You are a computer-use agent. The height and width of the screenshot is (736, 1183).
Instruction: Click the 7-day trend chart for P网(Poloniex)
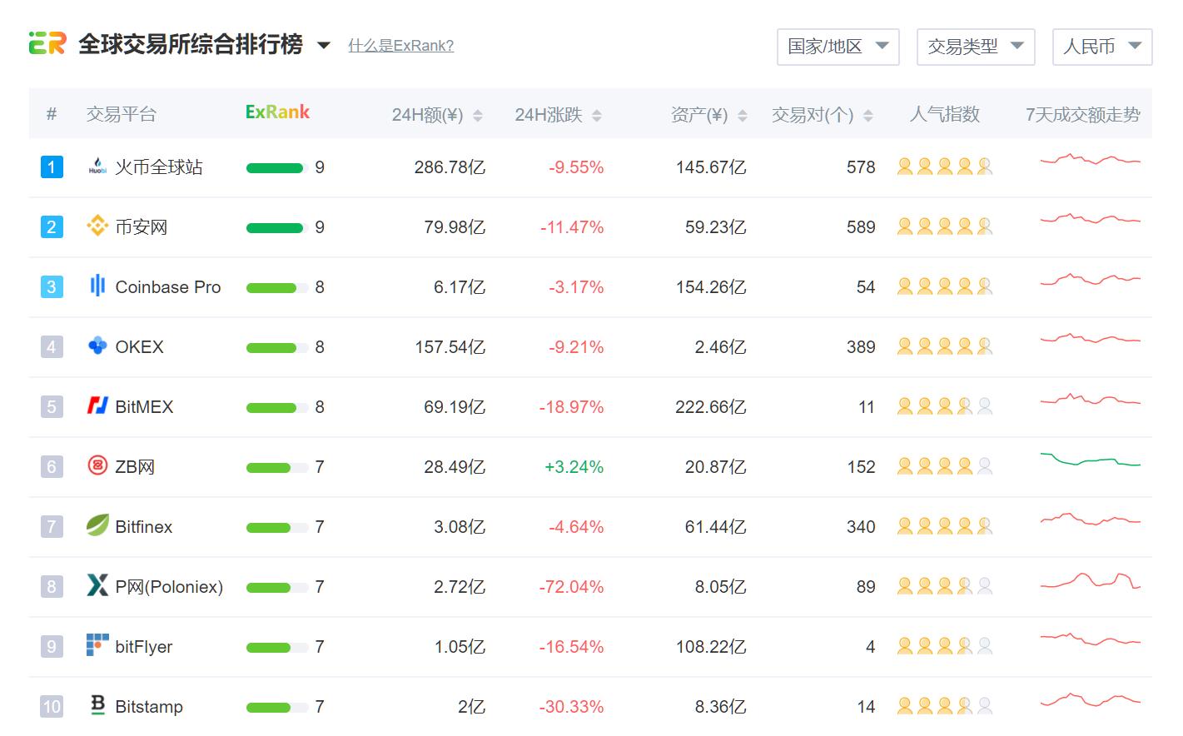point(1091,580)
